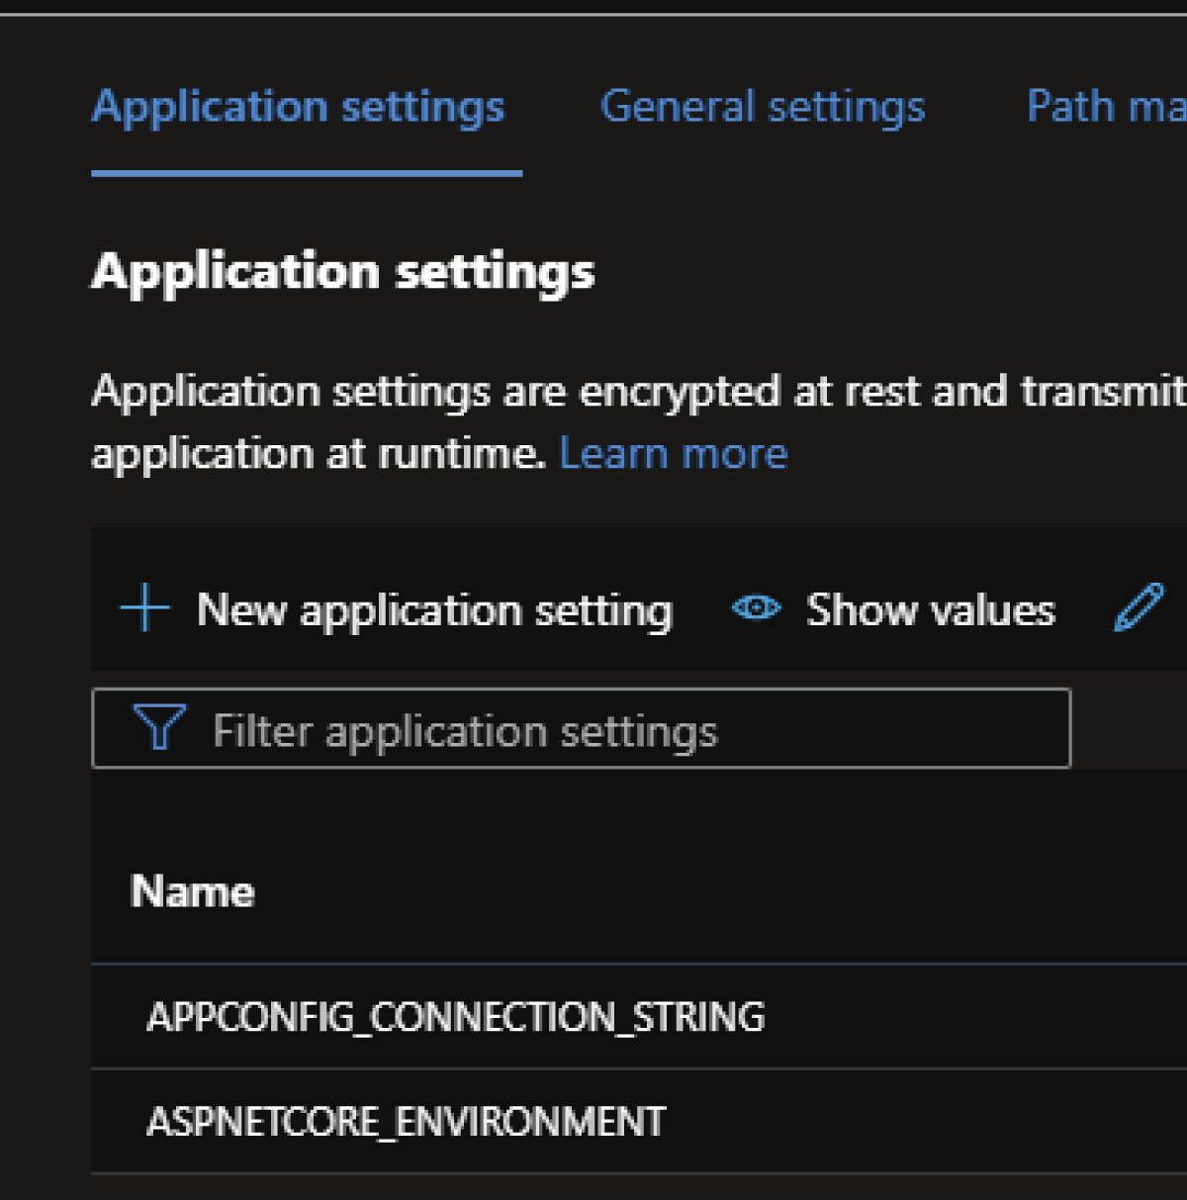
Task: Click the eye icon to reveal values
Action: 757,607
